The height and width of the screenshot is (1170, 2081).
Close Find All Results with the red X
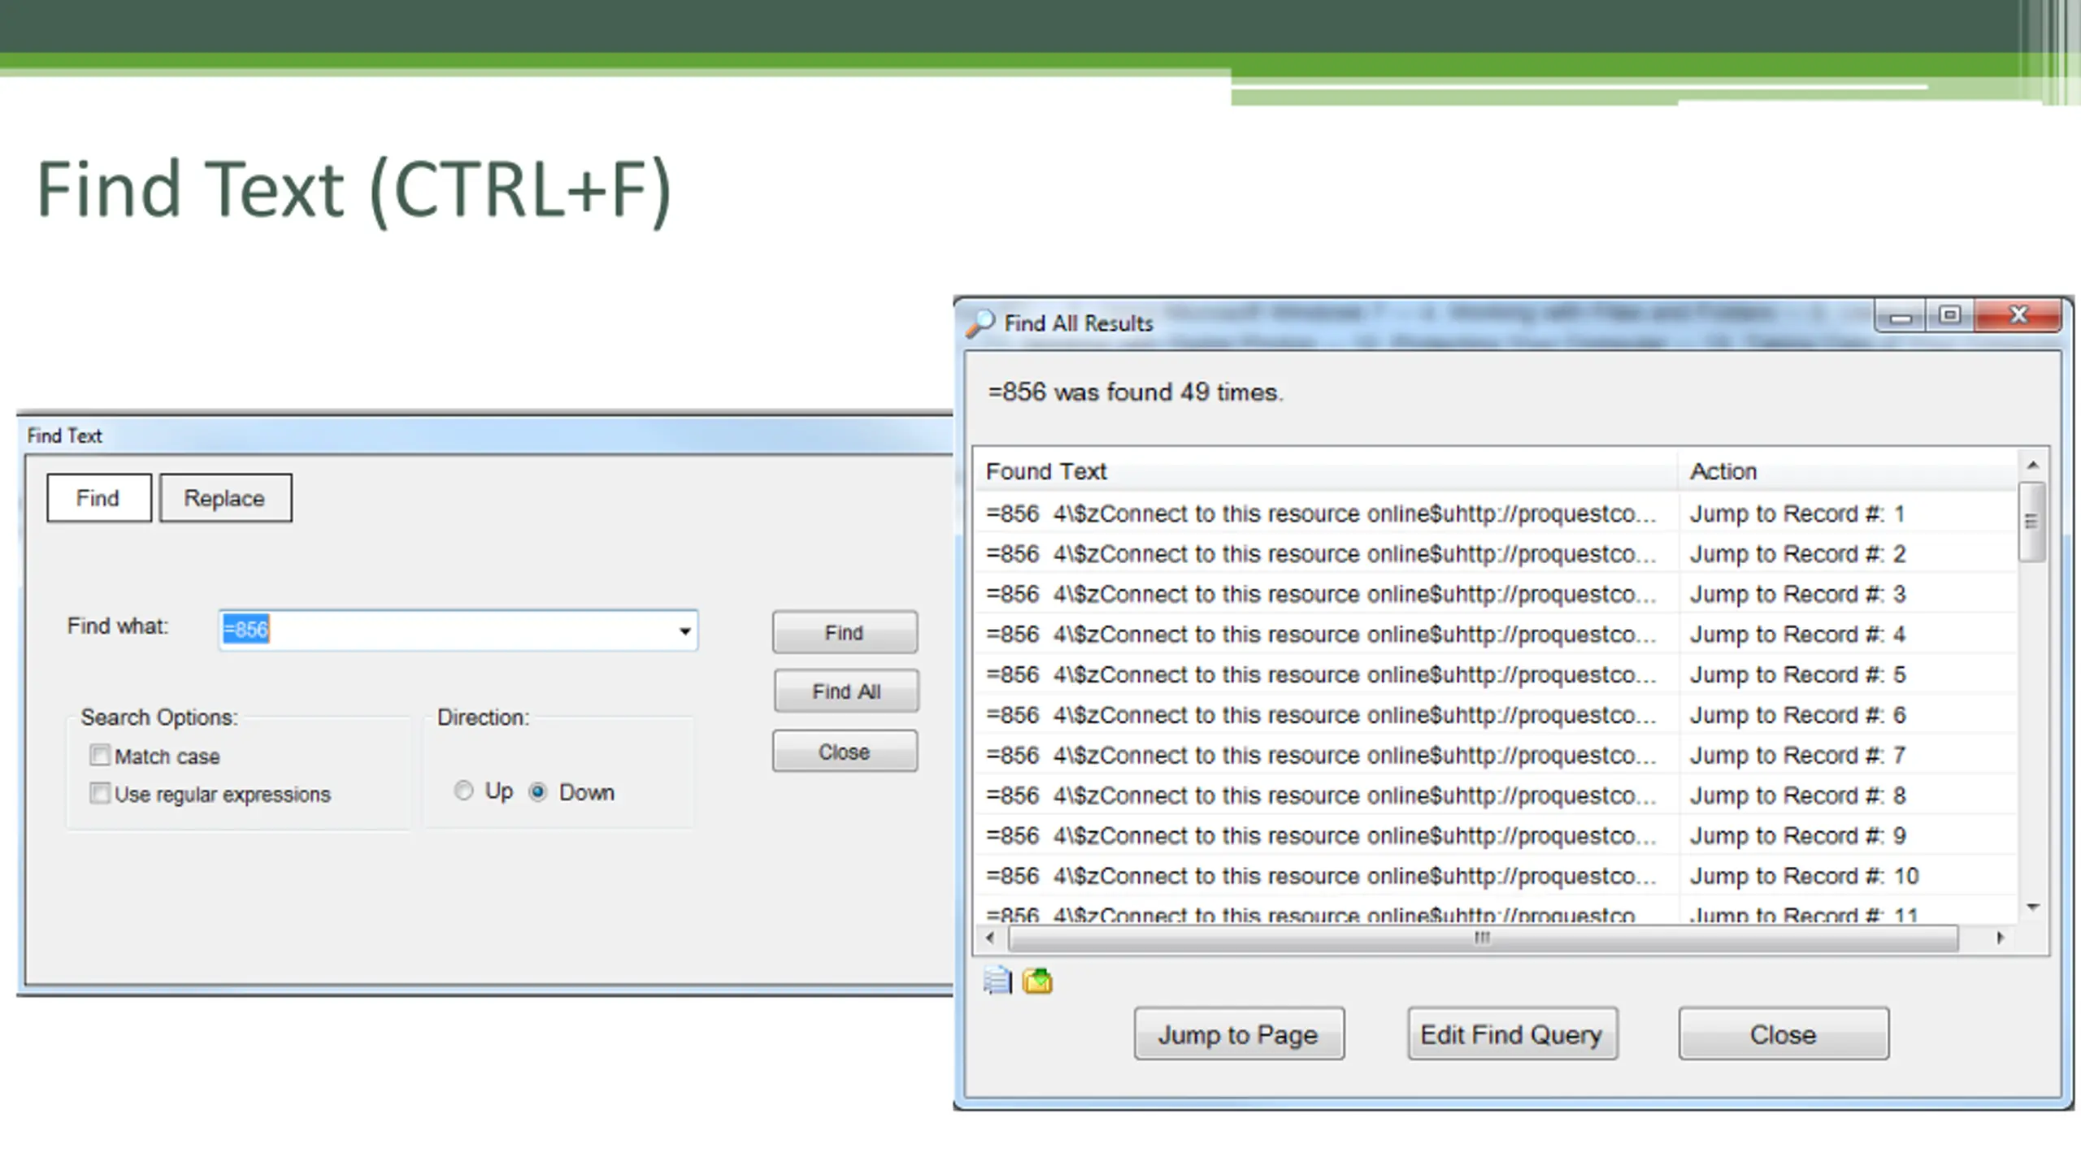(2018, 315)
